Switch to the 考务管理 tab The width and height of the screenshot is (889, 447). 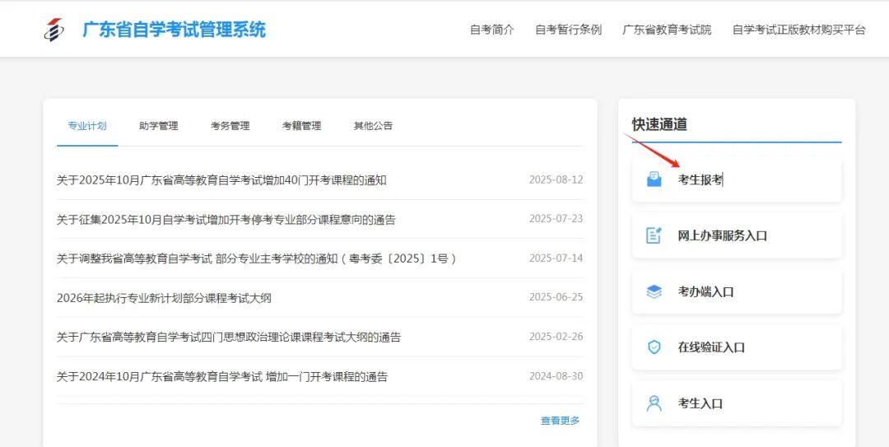pos(230,126)
